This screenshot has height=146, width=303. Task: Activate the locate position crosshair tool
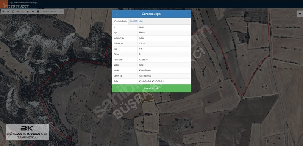click(x=18, y=11)
